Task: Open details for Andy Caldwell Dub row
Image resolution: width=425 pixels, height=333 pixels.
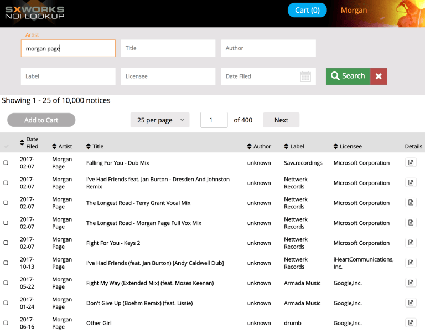Action: (411, 263)
